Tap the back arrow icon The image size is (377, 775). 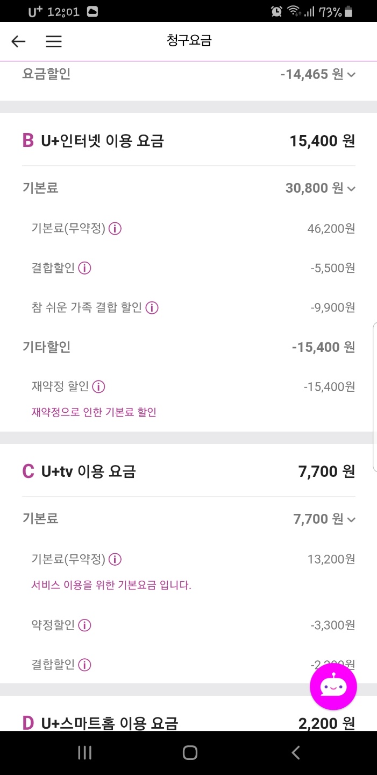(19, 41)
